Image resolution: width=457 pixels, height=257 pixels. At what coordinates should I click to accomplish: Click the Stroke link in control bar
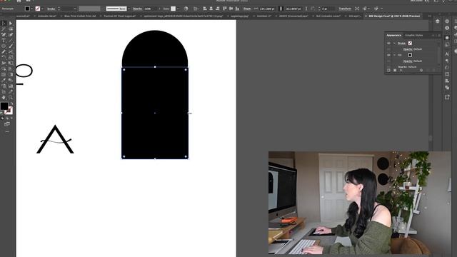click(51, 9)
